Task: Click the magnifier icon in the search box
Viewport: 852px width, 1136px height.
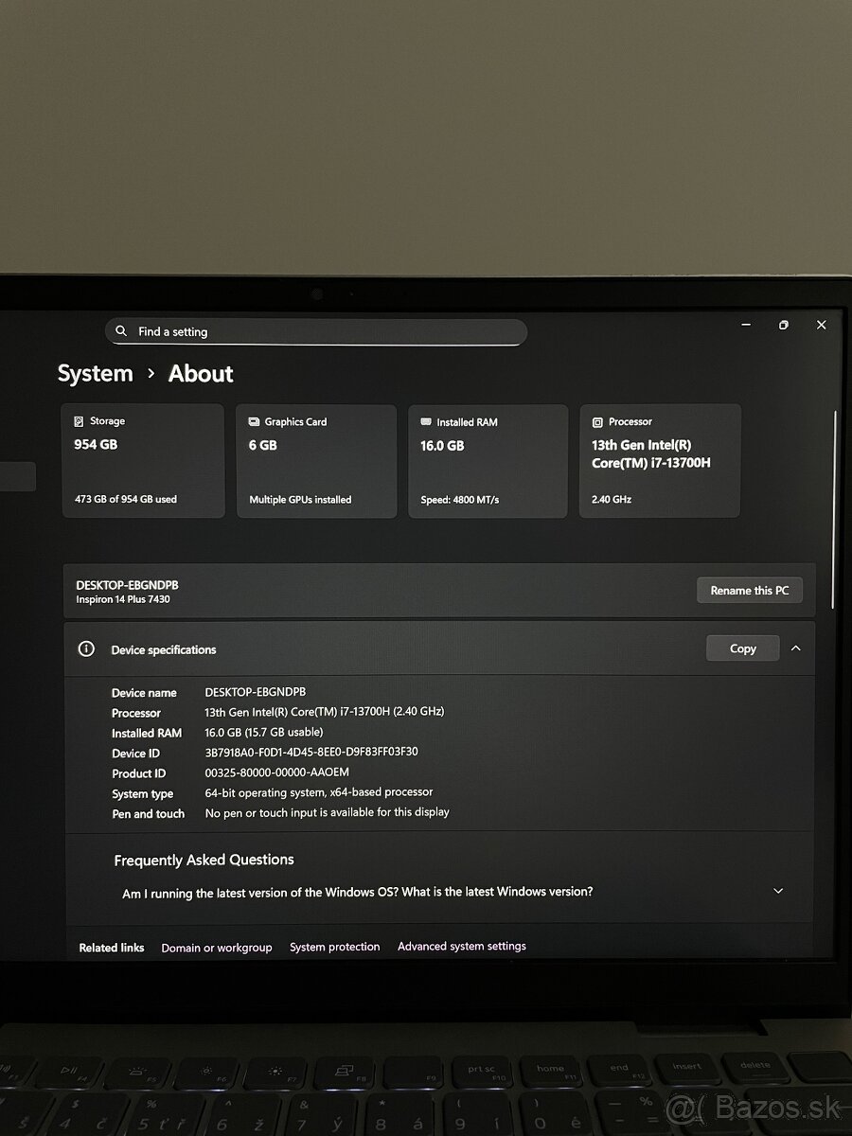Action: [121, 331]
